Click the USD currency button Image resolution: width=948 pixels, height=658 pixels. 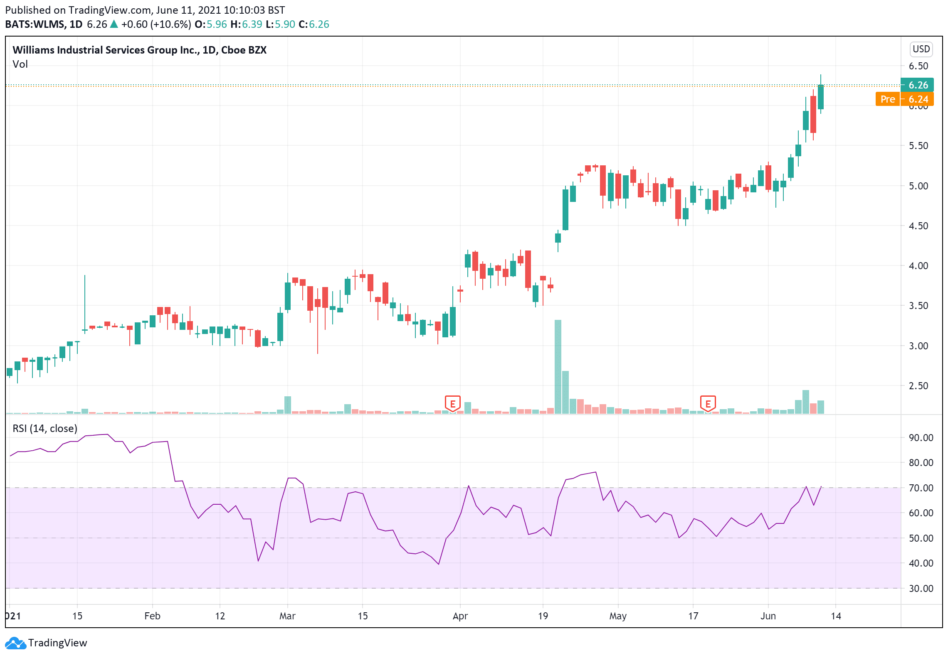(921, 49)
